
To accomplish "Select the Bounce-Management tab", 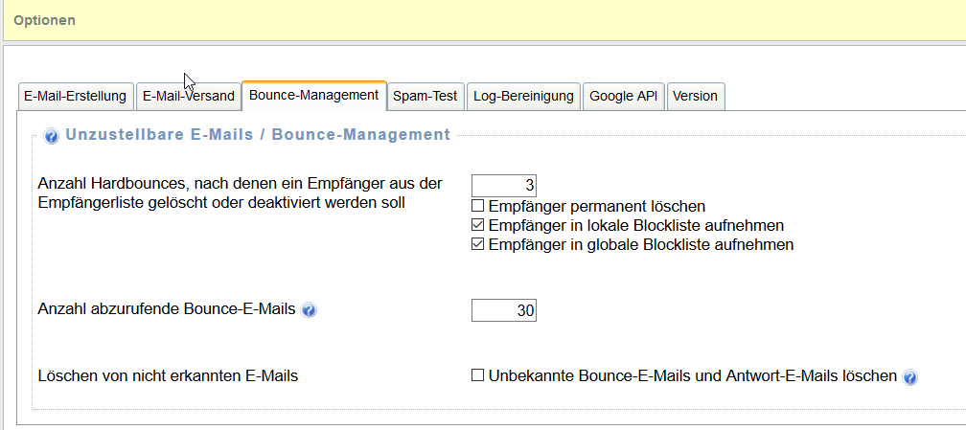I will point(313,96).
